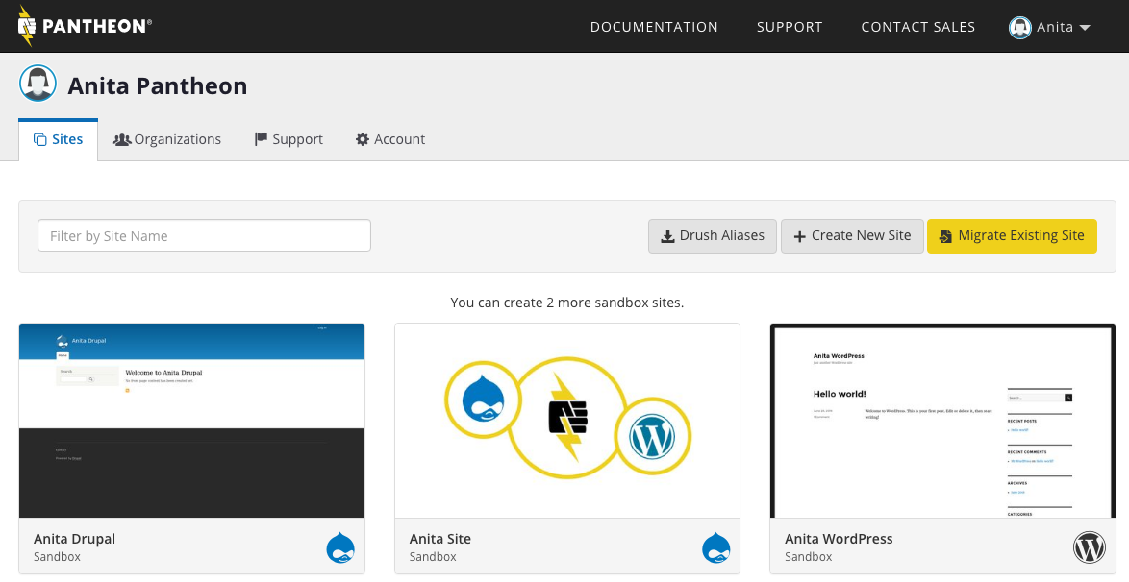The height and width of the screenshot is (582, 1129).
Task: Click Drupal icon on Anita Drupal card
Action: pyautogui.click(x=340, y=547)
